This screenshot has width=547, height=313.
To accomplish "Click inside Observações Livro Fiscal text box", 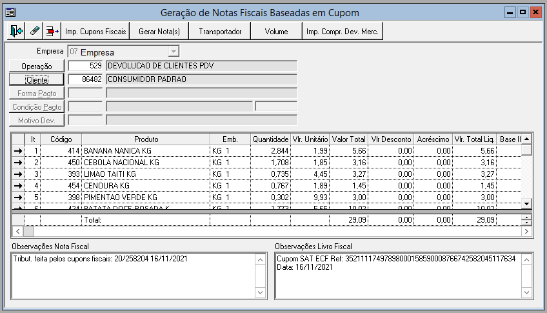I will pos(399,276).
